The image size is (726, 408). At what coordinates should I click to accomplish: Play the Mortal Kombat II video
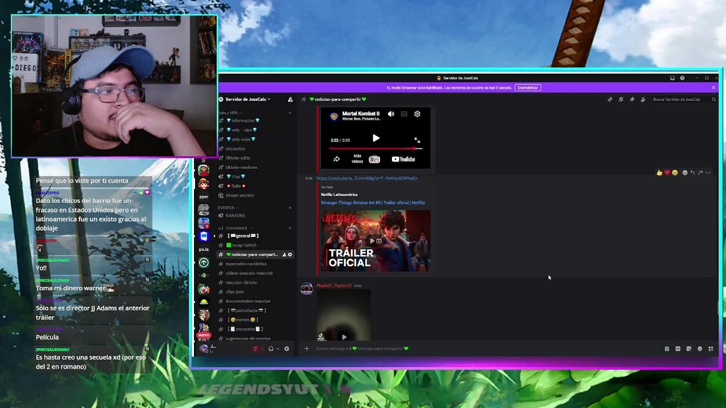pos(375,138)
